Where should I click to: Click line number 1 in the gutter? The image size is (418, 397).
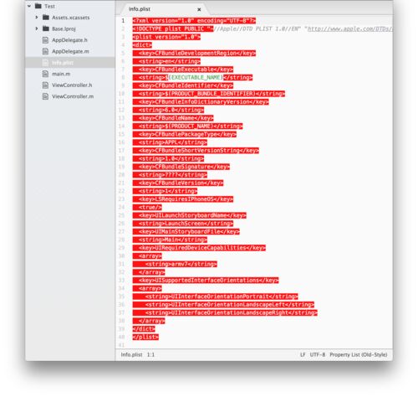pos(123,21)
